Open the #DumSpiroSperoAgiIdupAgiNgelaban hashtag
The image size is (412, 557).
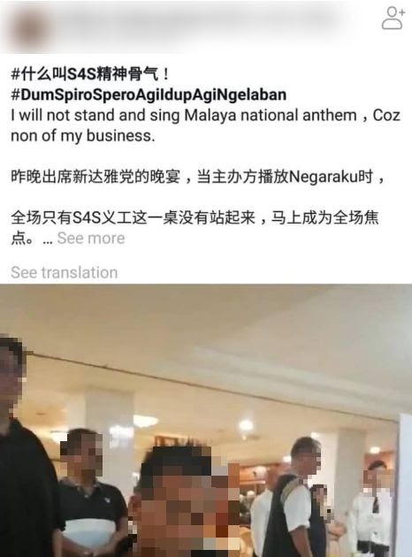pyautogui.click(x=149, y=95)
